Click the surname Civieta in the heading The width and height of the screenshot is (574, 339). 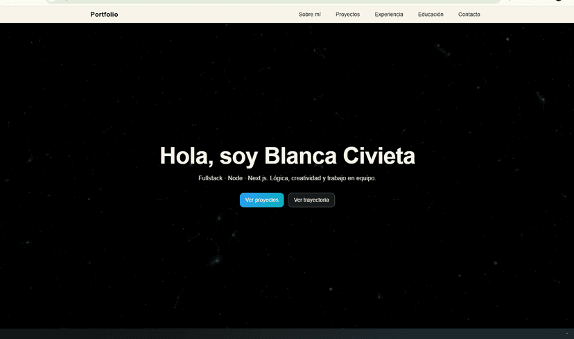[x=379, y=156]
